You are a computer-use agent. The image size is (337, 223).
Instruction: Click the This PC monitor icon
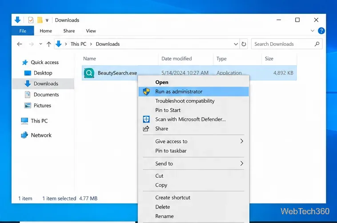(24, 121)
